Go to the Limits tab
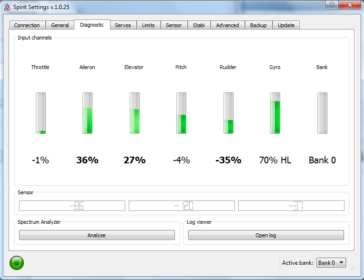Screen dimensions: 364x280 (x=148, y=25)
